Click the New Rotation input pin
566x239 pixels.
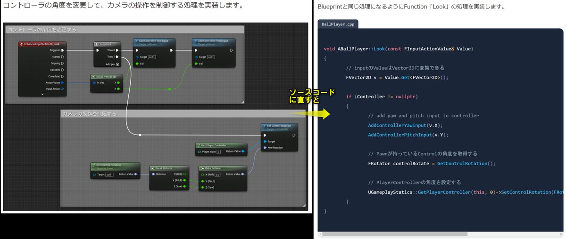pyautogui.click(x=265, y=147)
